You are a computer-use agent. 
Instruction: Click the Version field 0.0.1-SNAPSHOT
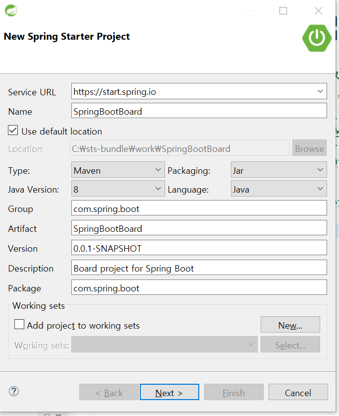click(x=199, y=248)
